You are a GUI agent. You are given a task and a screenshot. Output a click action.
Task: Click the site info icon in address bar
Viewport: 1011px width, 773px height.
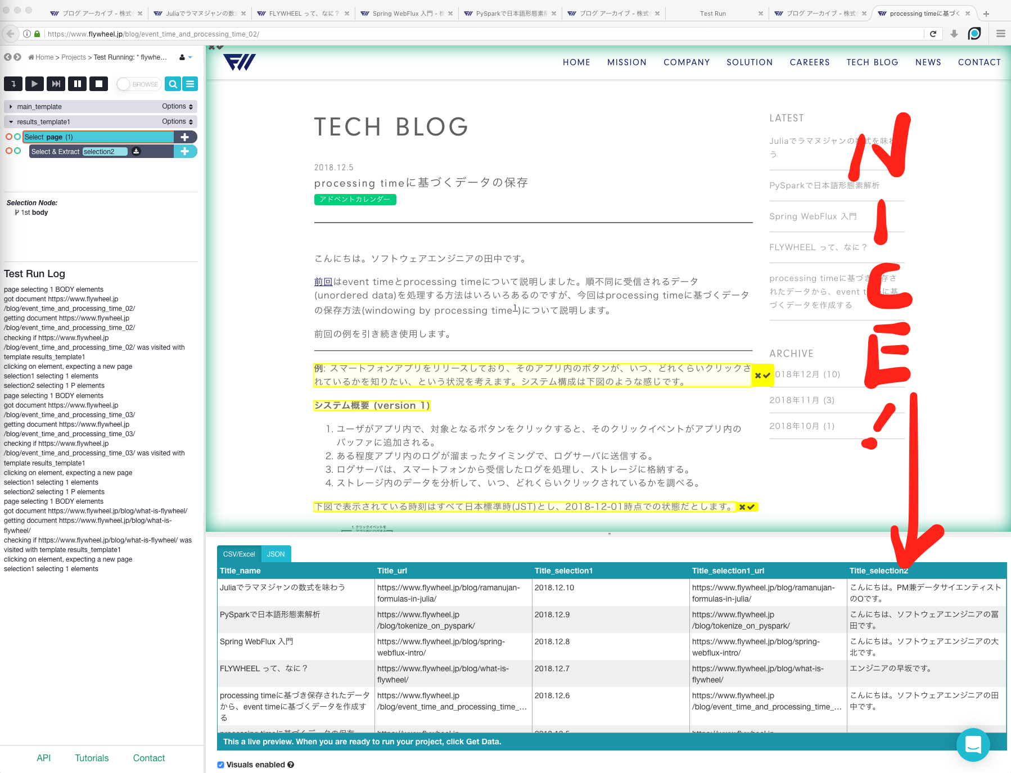pos(26,34)
